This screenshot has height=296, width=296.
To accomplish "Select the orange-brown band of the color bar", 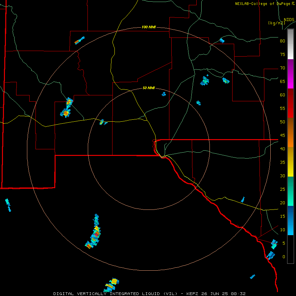I will coord(290,132).
